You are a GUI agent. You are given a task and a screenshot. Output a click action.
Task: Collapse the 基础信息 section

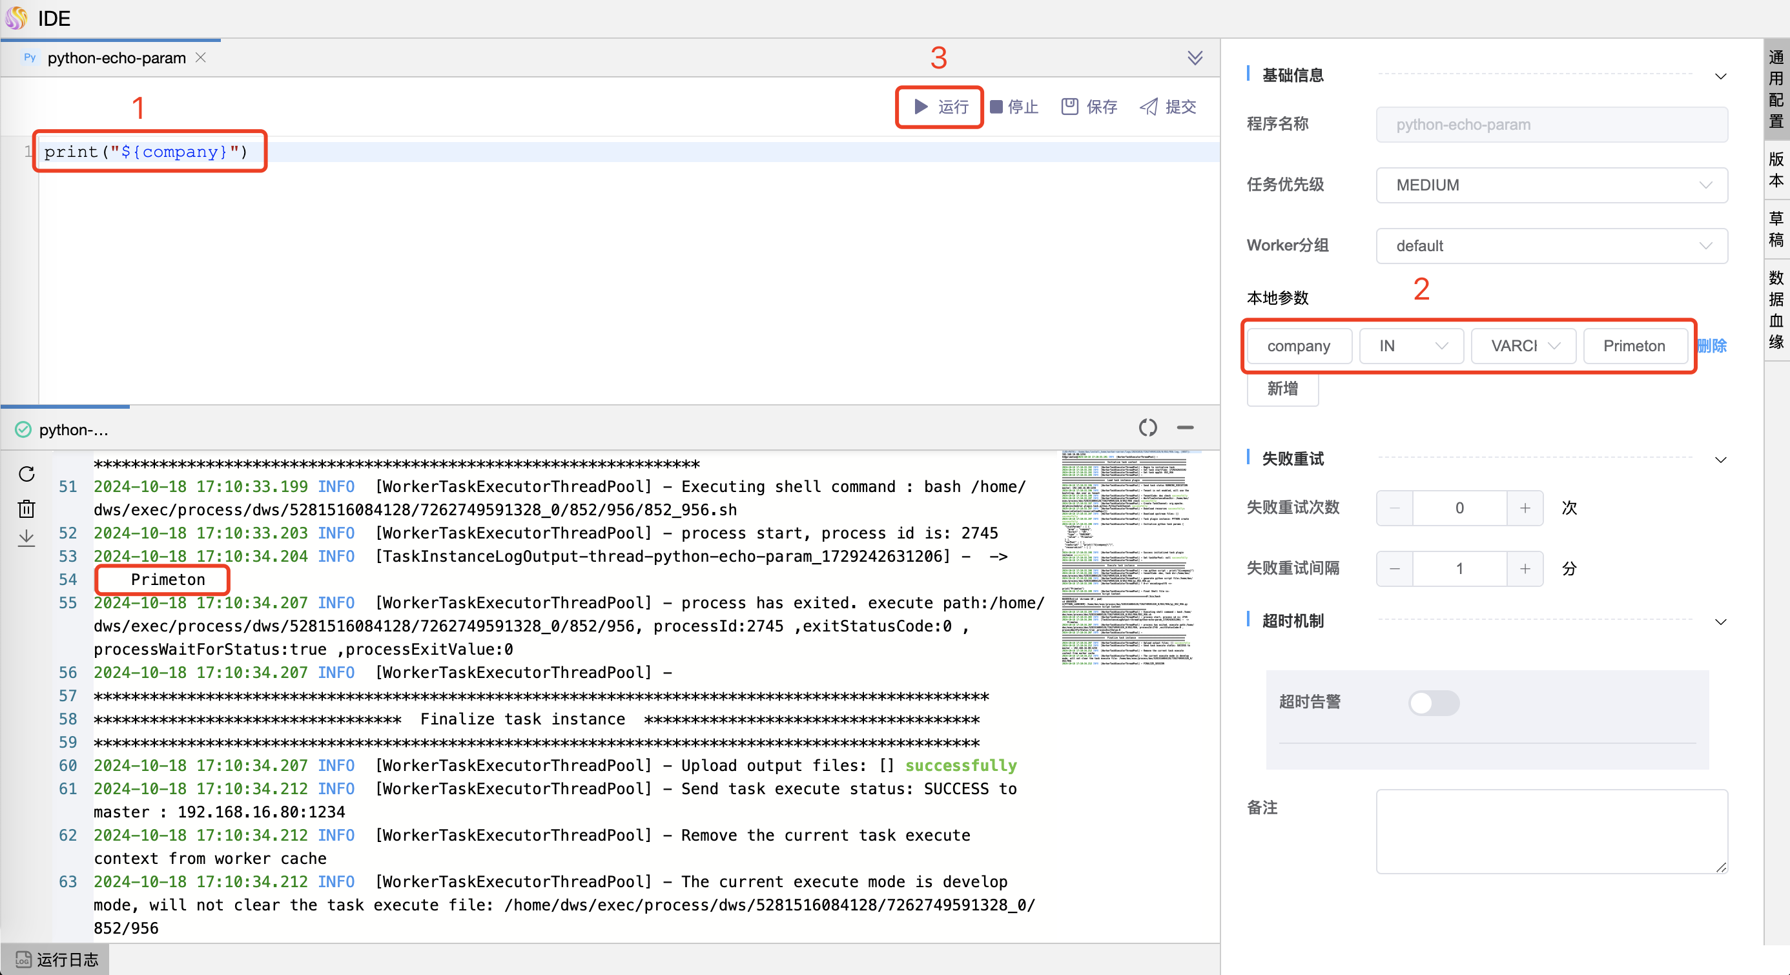[x=1721, y=76]
